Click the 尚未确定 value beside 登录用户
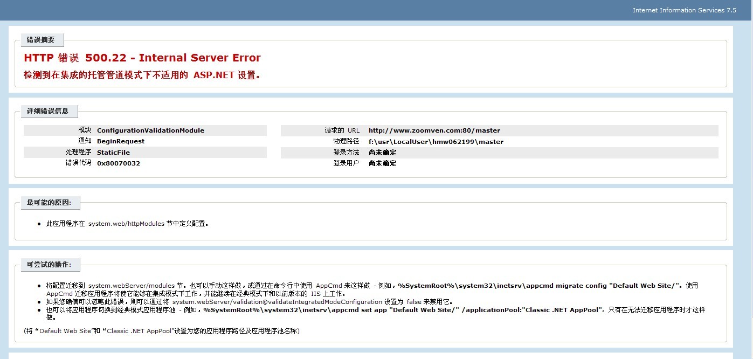This screenshot has width=753, height=359. click(382, 163)
